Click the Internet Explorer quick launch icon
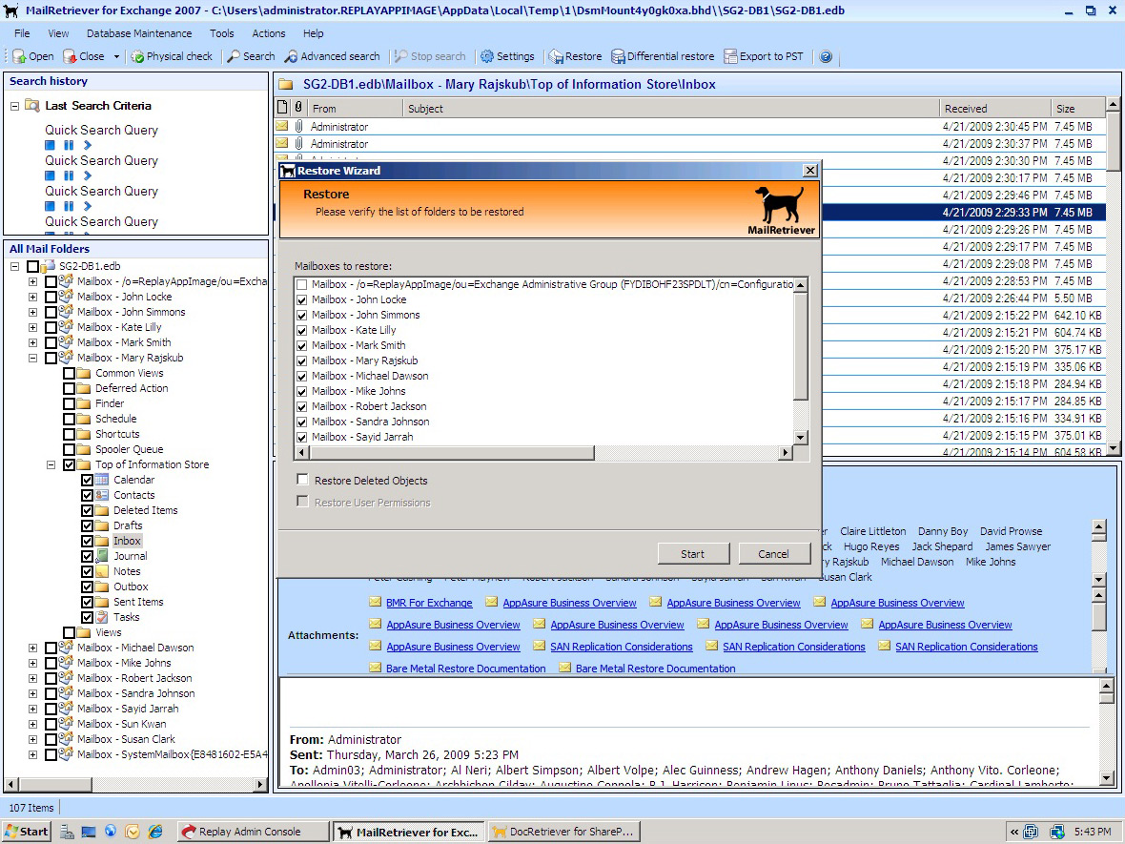 (155, 831)
